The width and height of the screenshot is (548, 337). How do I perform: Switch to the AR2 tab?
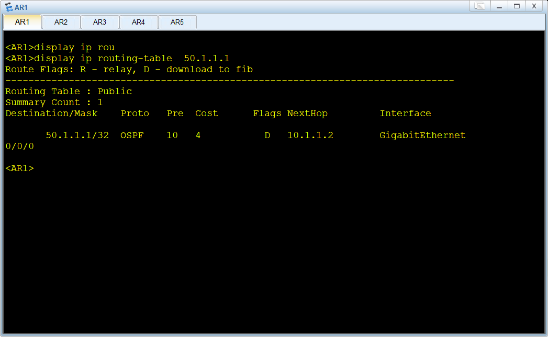(61, 23)
